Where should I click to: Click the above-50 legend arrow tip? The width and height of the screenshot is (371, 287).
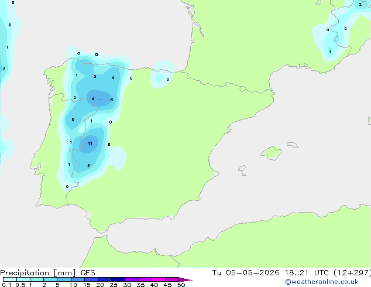click(185, 279)
